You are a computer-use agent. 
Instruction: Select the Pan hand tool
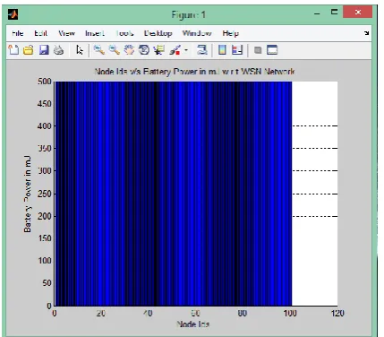[129, 50]
